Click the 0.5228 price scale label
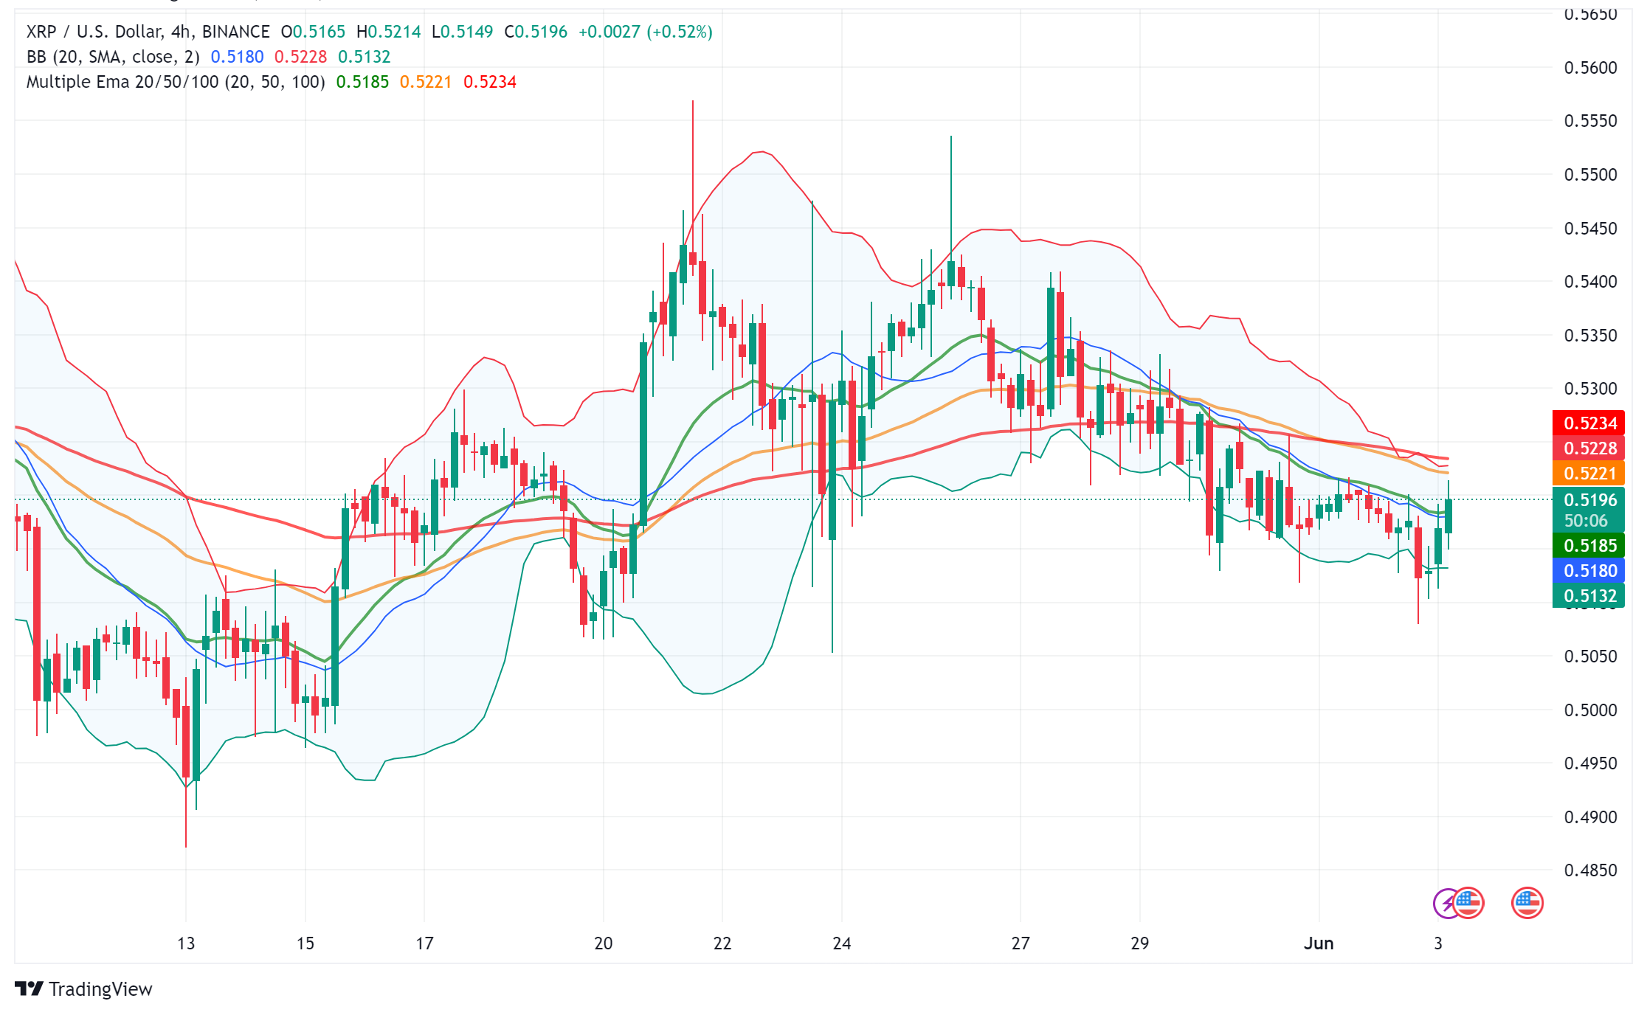1647x1015 pixels. [1589, 448]
